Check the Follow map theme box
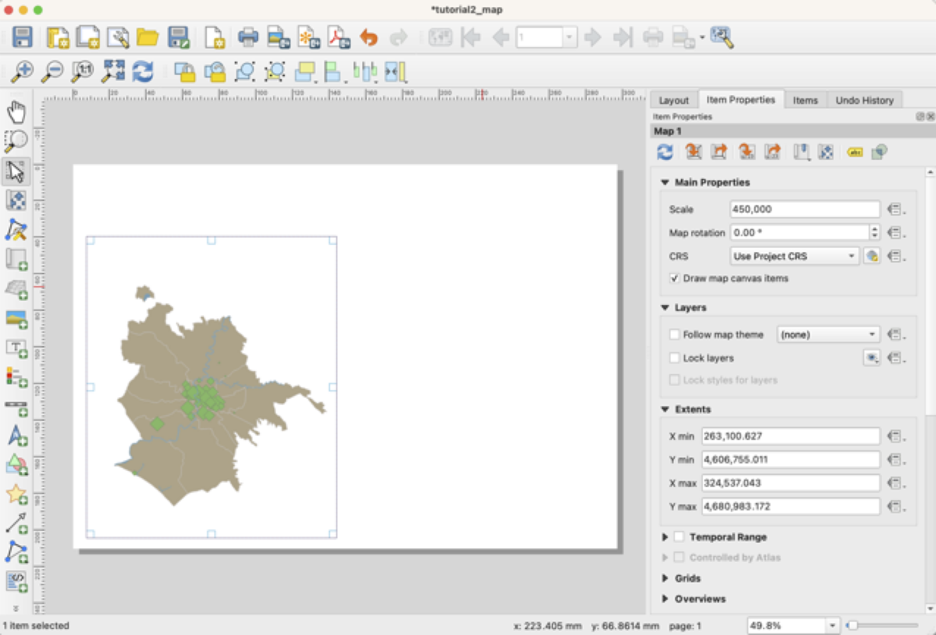This screenshot has width=936, height=635. (x=674, y=335)
